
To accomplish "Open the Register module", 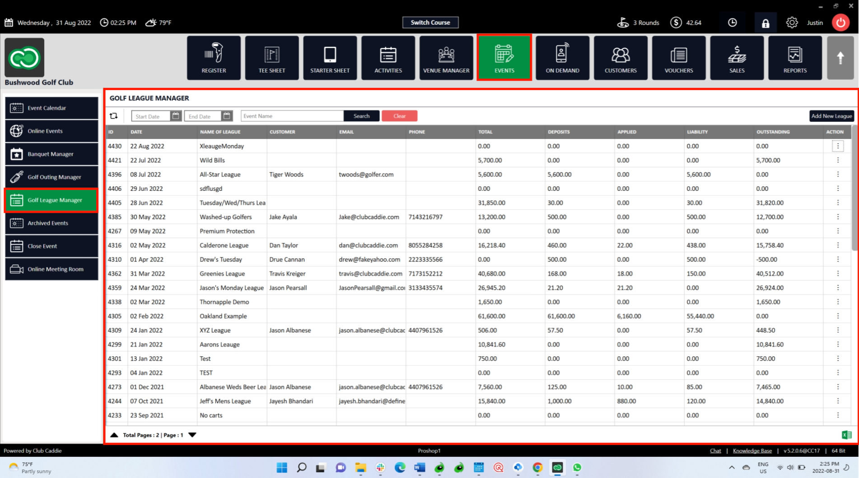I will coord(214,58).
